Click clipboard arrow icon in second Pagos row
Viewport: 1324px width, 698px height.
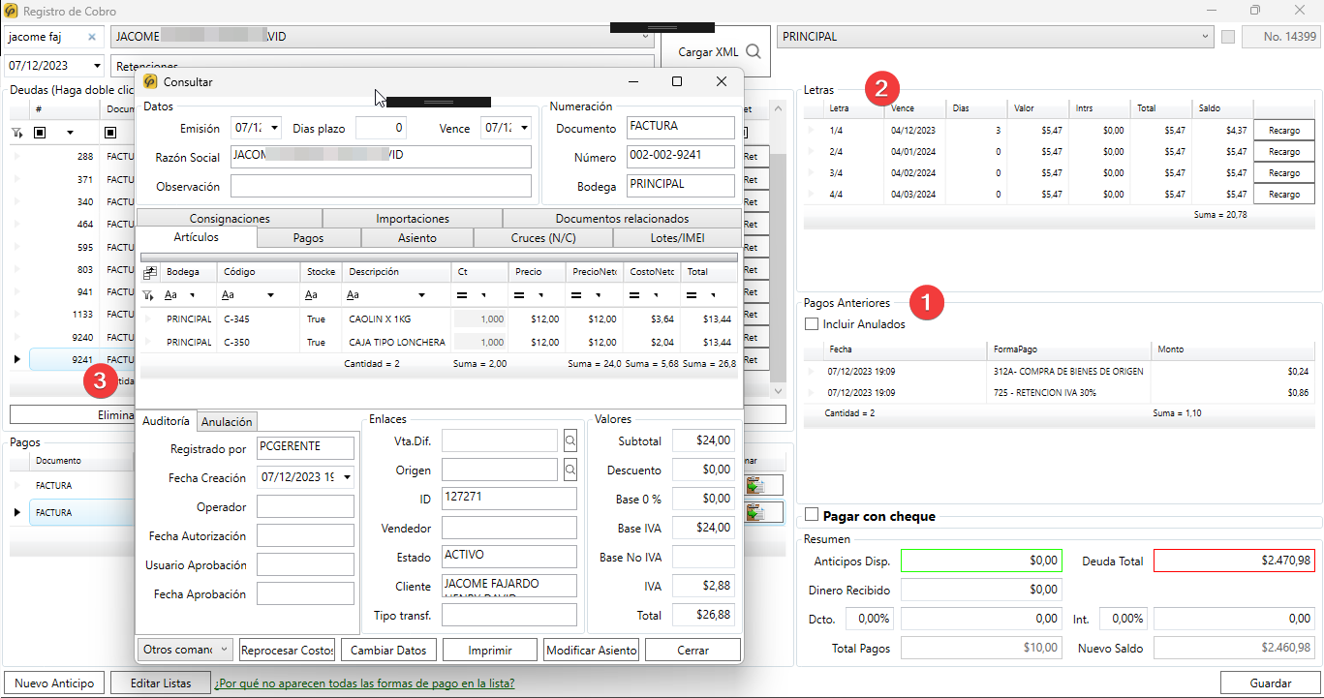tap(755, 512)
